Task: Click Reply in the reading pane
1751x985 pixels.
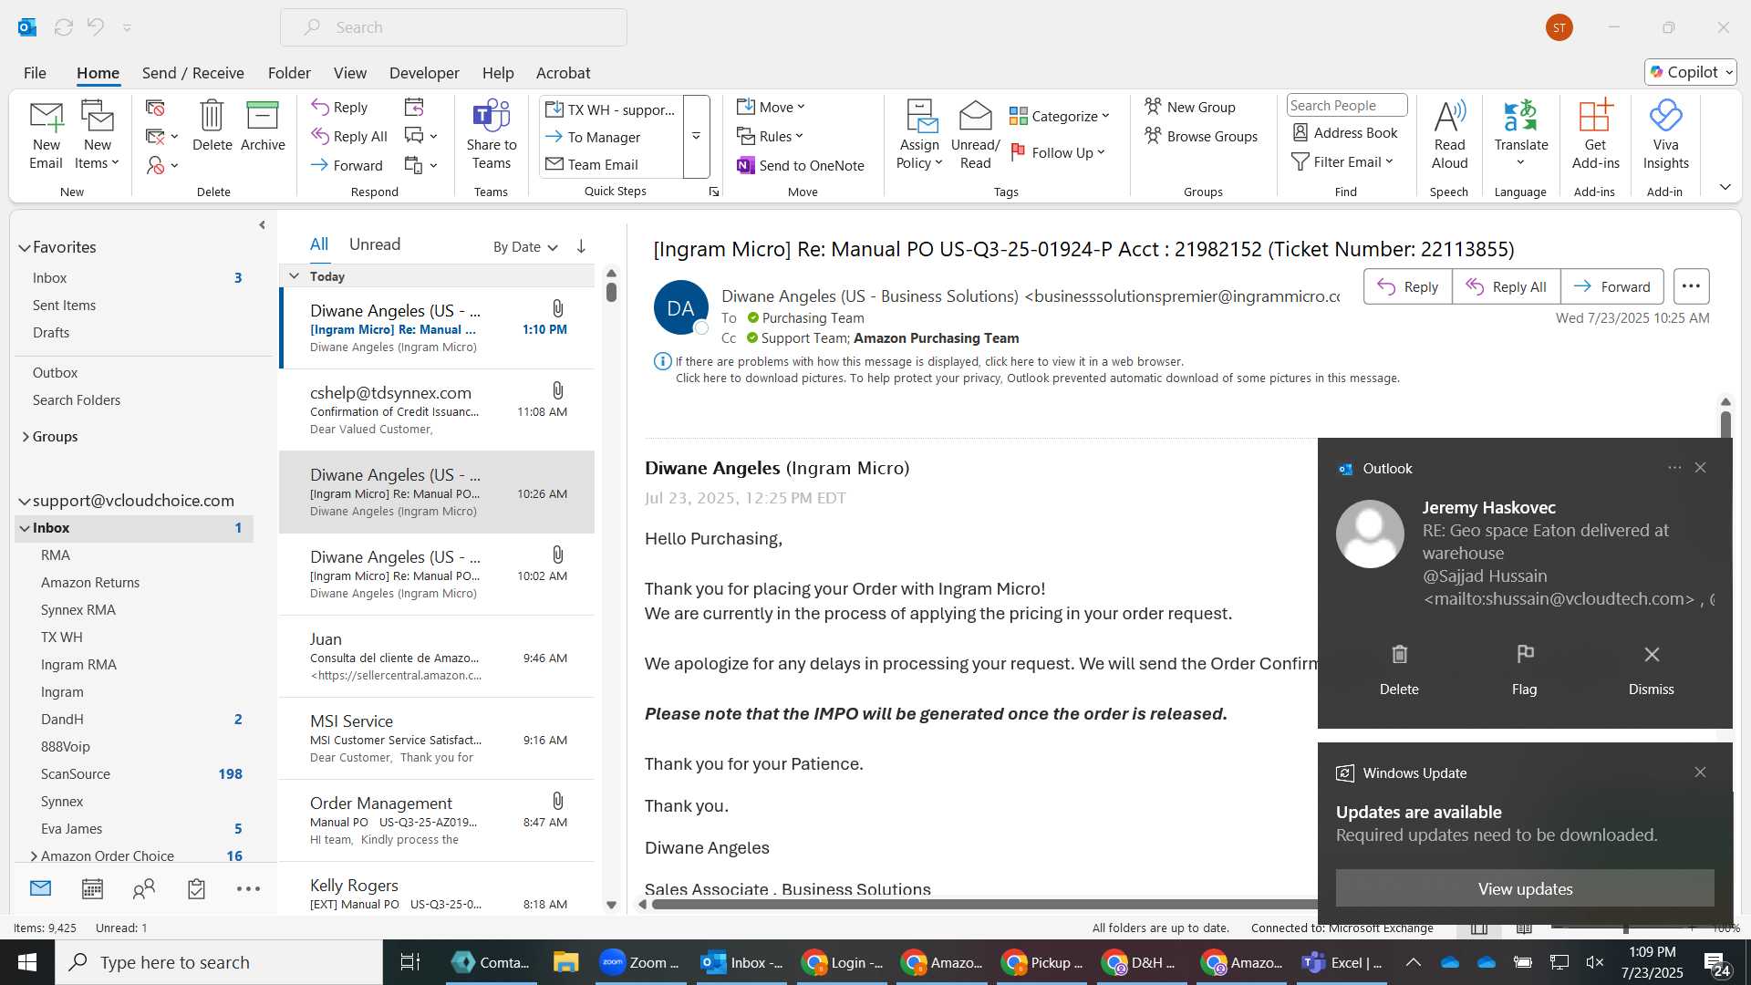Action: point(1408,286)
